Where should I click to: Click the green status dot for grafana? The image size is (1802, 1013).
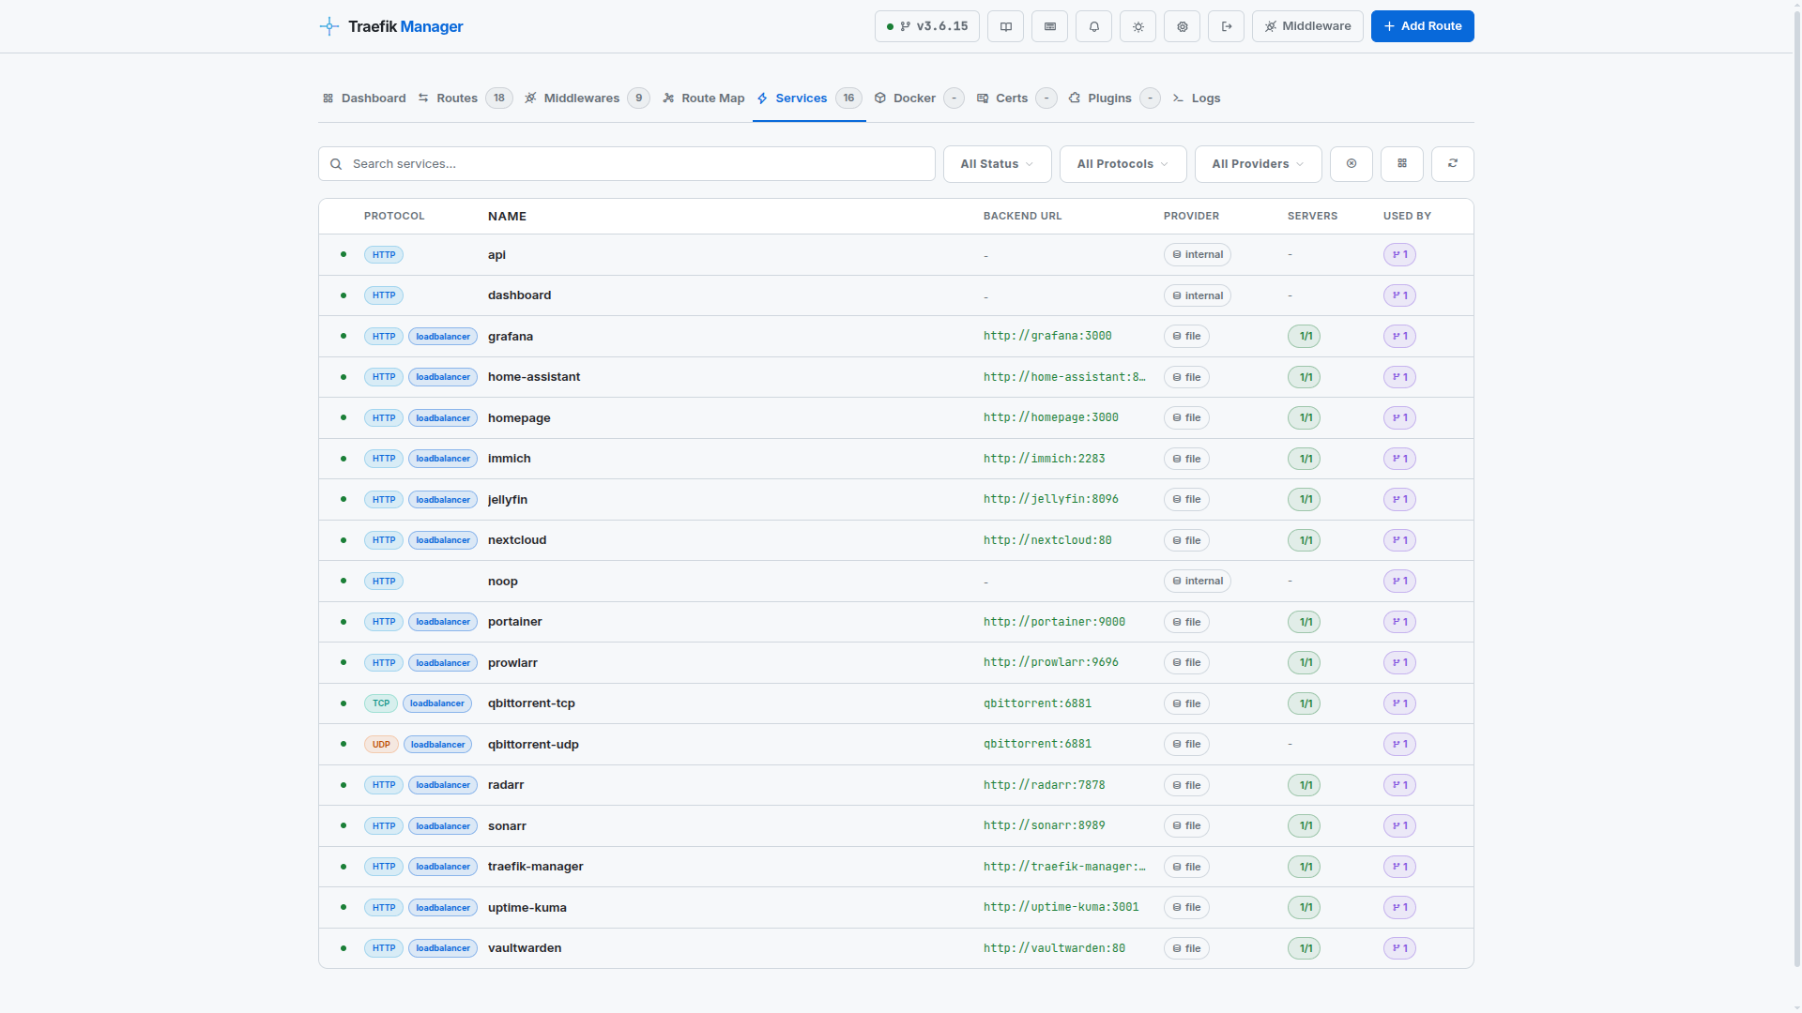[x=344, y=336]
